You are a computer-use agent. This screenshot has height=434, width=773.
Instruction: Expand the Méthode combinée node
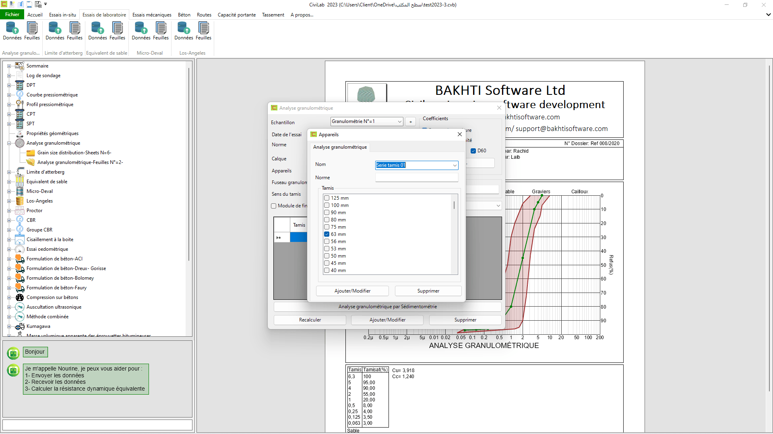coord(9,317)
